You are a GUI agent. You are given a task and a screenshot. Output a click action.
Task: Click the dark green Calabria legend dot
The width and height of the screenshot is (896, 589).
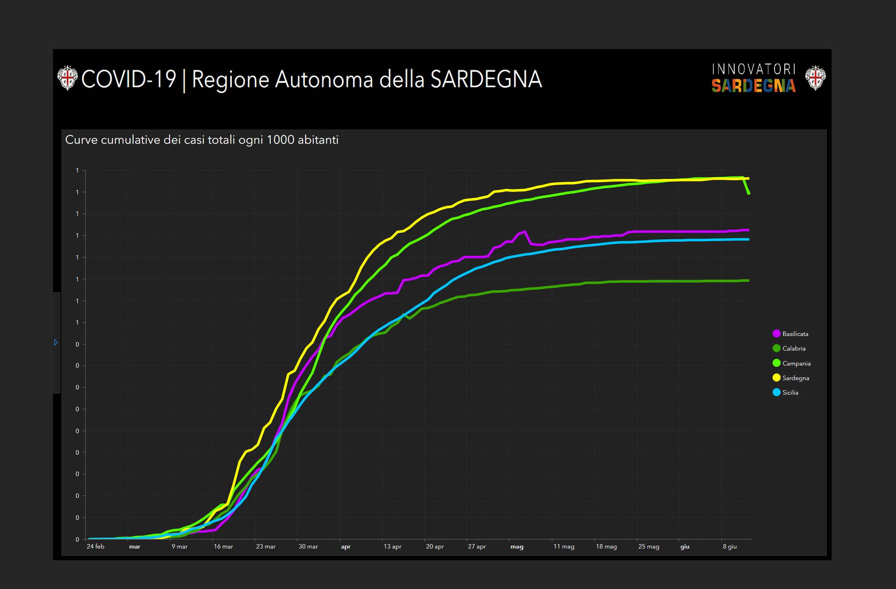coord(776,348)
